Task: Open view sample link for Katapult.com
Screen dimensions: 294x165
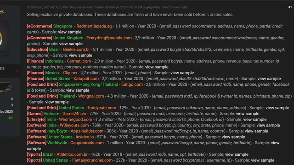Action: [x=269, y=78]
